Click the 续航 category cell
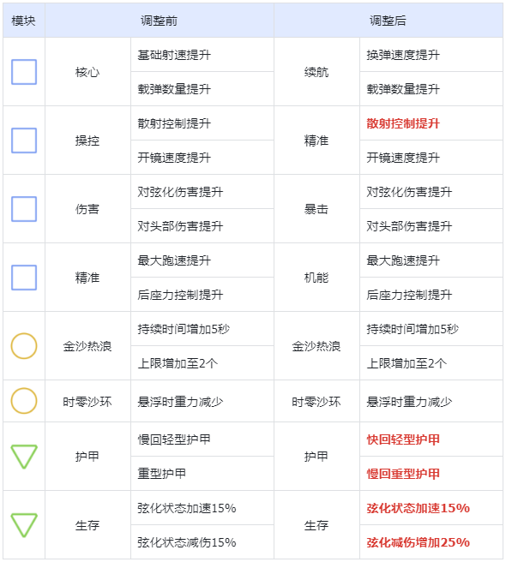This screenshot has height=562, width=506. [316, 72]
